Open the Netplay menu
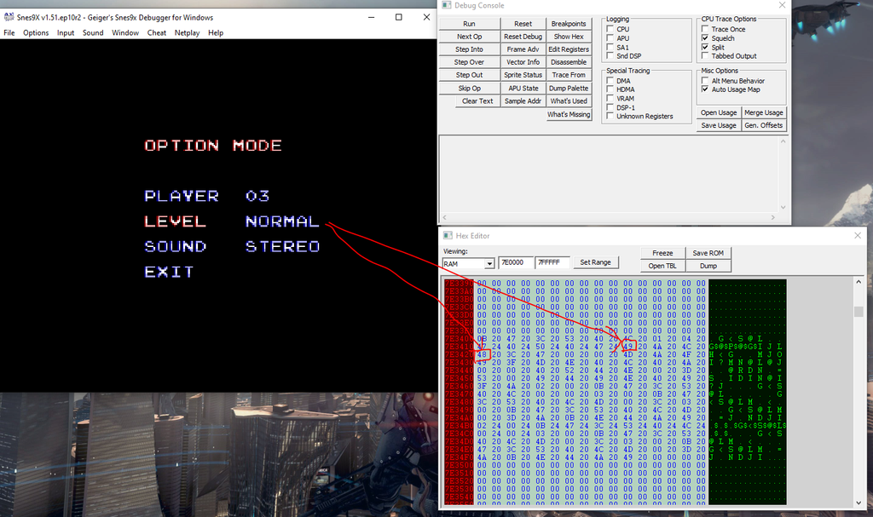The image size is (873, 517). [187, 33]
